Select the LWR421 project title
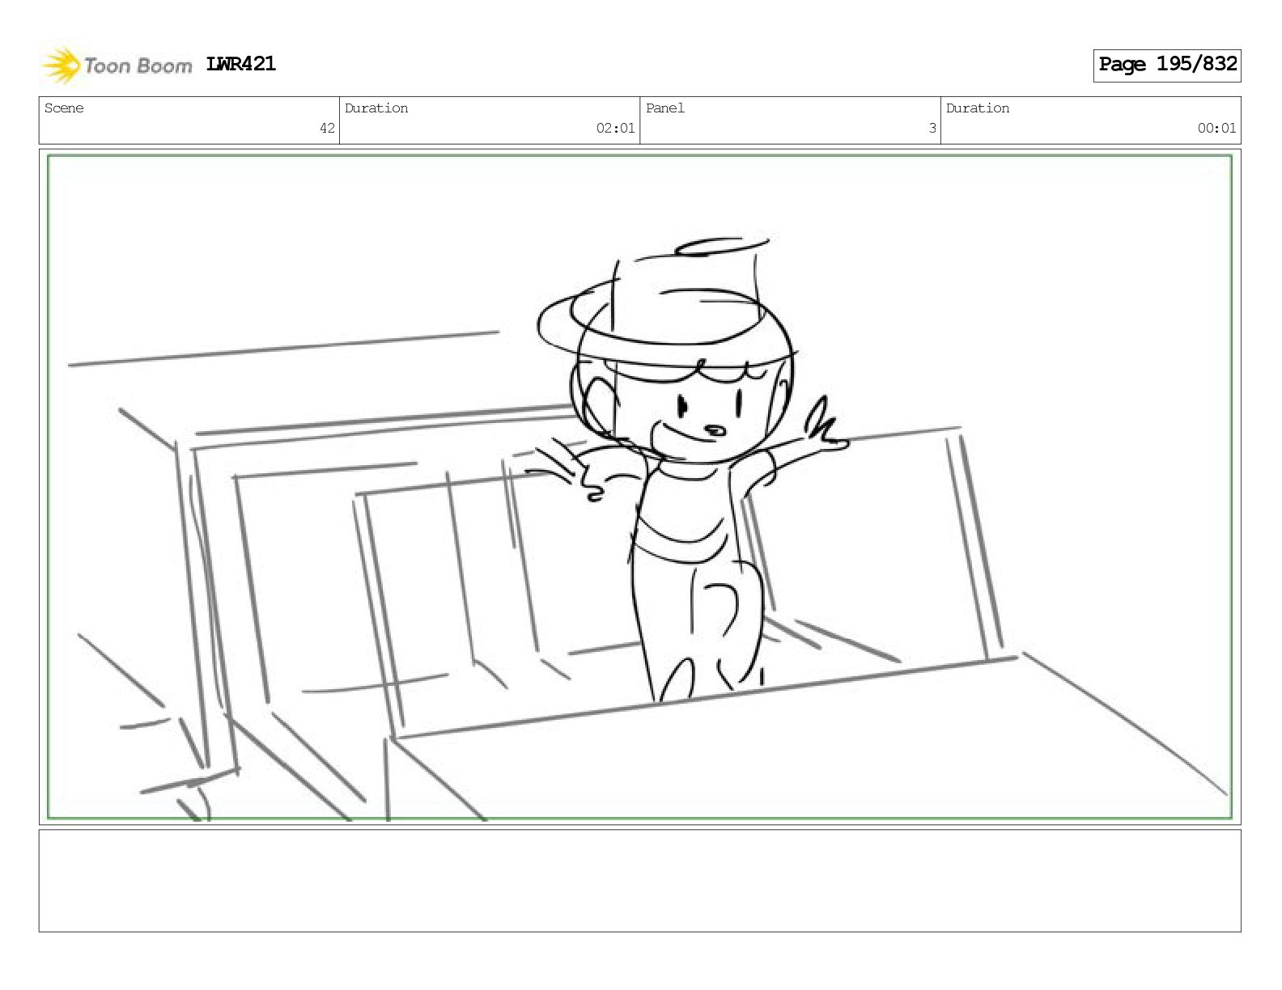This screenshot has height=990, width=1282. point(241,64)
